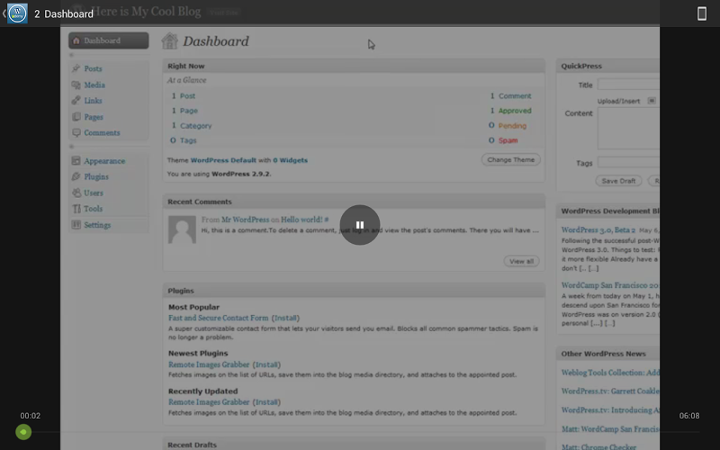Move the green progress slider handle

[23, 432]
